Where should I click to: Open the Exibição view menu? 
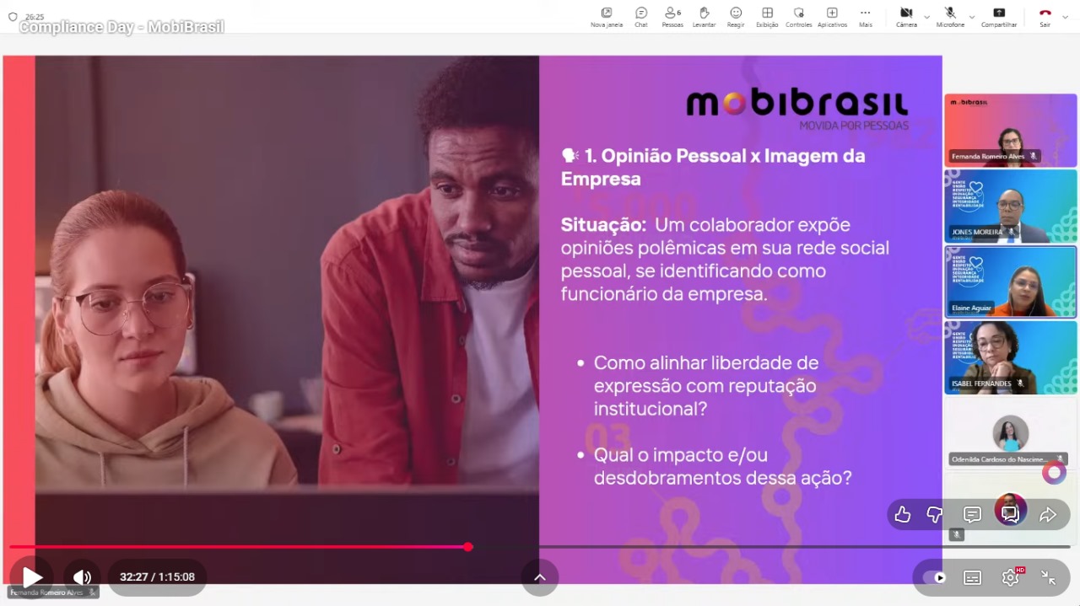click(767, 16)
